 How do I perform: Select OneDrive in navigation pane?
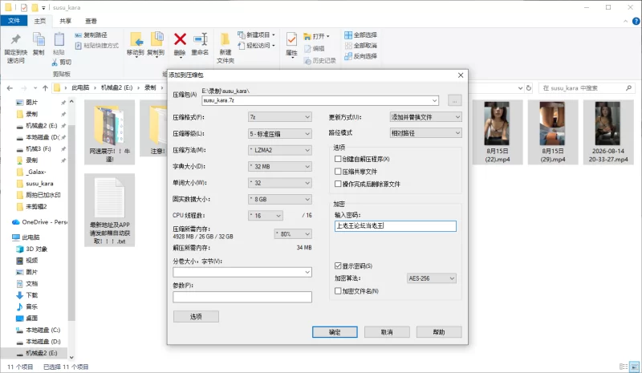point(39,222)
